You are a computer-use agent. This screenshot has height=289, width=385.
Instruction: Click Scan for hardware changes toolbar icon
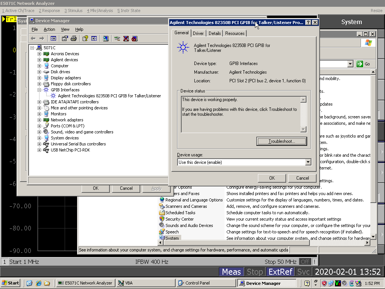click(x=106, y=38)
